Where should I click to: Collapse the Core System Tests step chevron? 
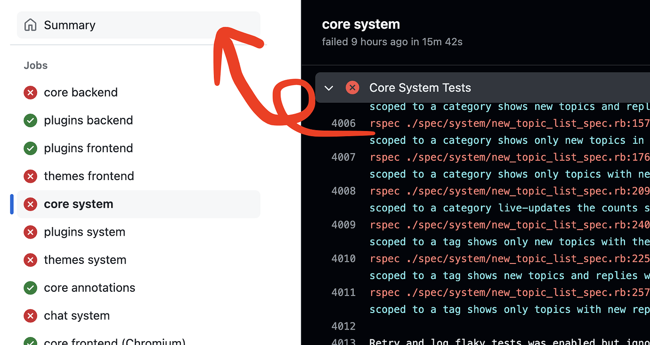click(x=329, y=88)
